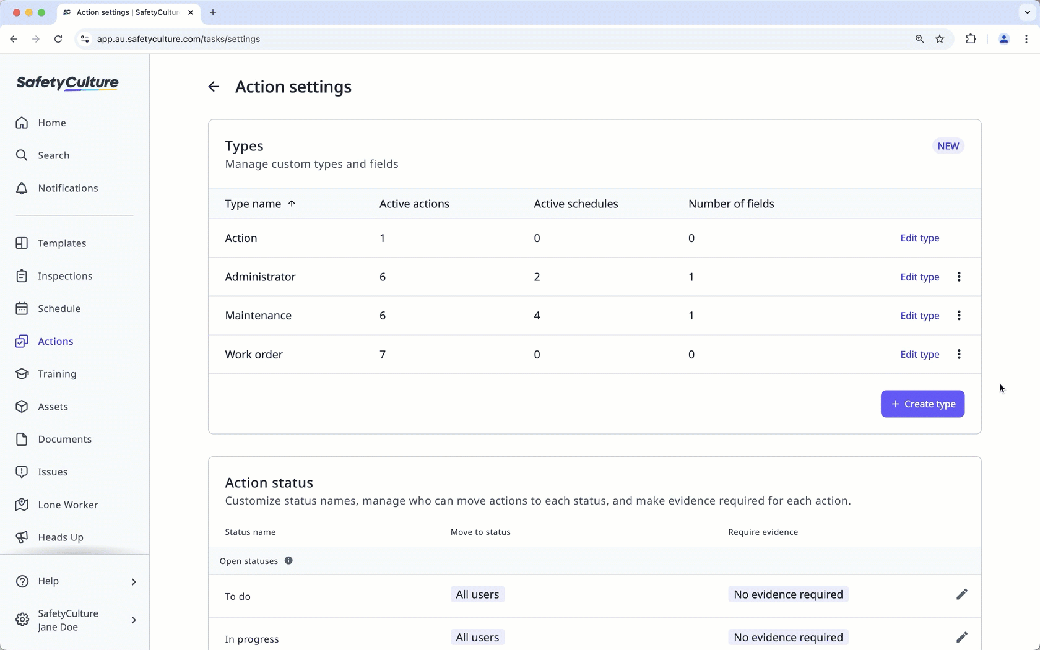Click the Work order type name

(x=254, y=354)
